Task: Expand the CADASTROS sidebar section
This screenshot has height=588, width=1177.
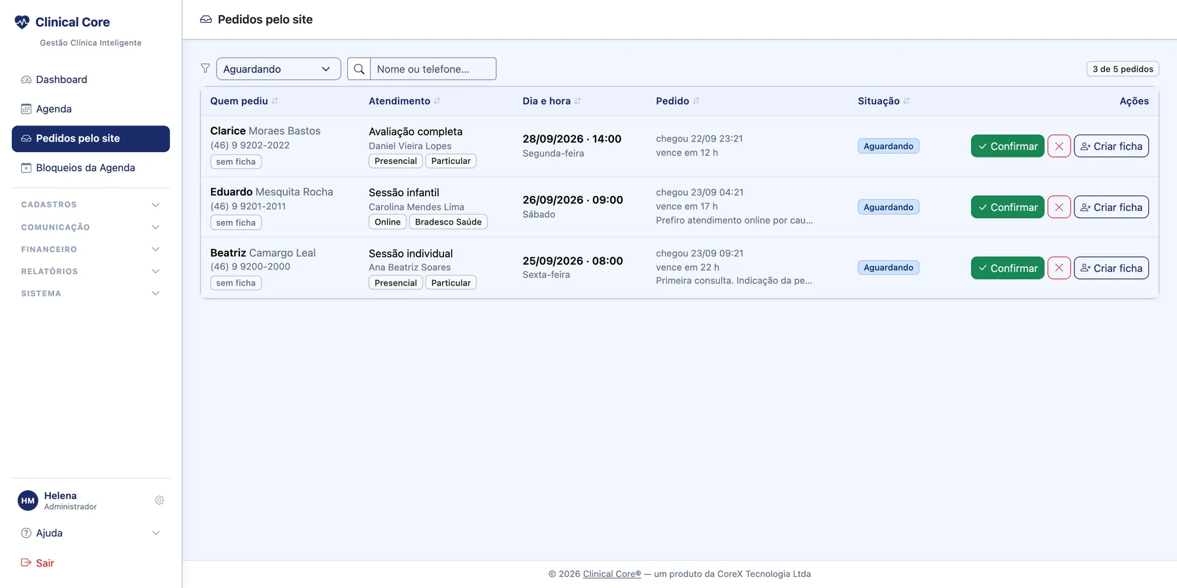Action: (x=91, y=204)
